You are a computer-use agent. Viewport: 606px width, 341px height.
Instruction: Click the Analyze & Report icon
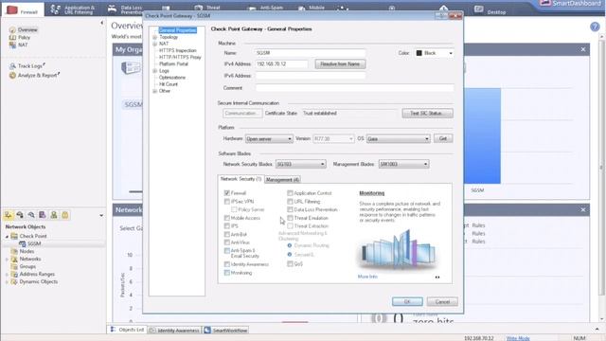pyautogui.click(x=12, y=76)
